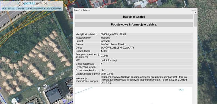Click the 'Identyfikator działki' label
The width and height of the screenshot is (217, 104).
point(86,34)
